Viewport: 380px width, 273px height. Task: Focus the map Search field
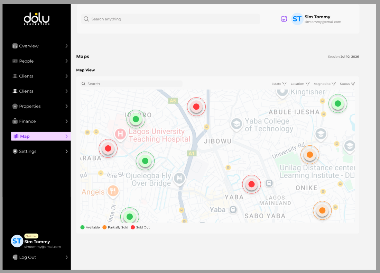click(x=131, y=84)
